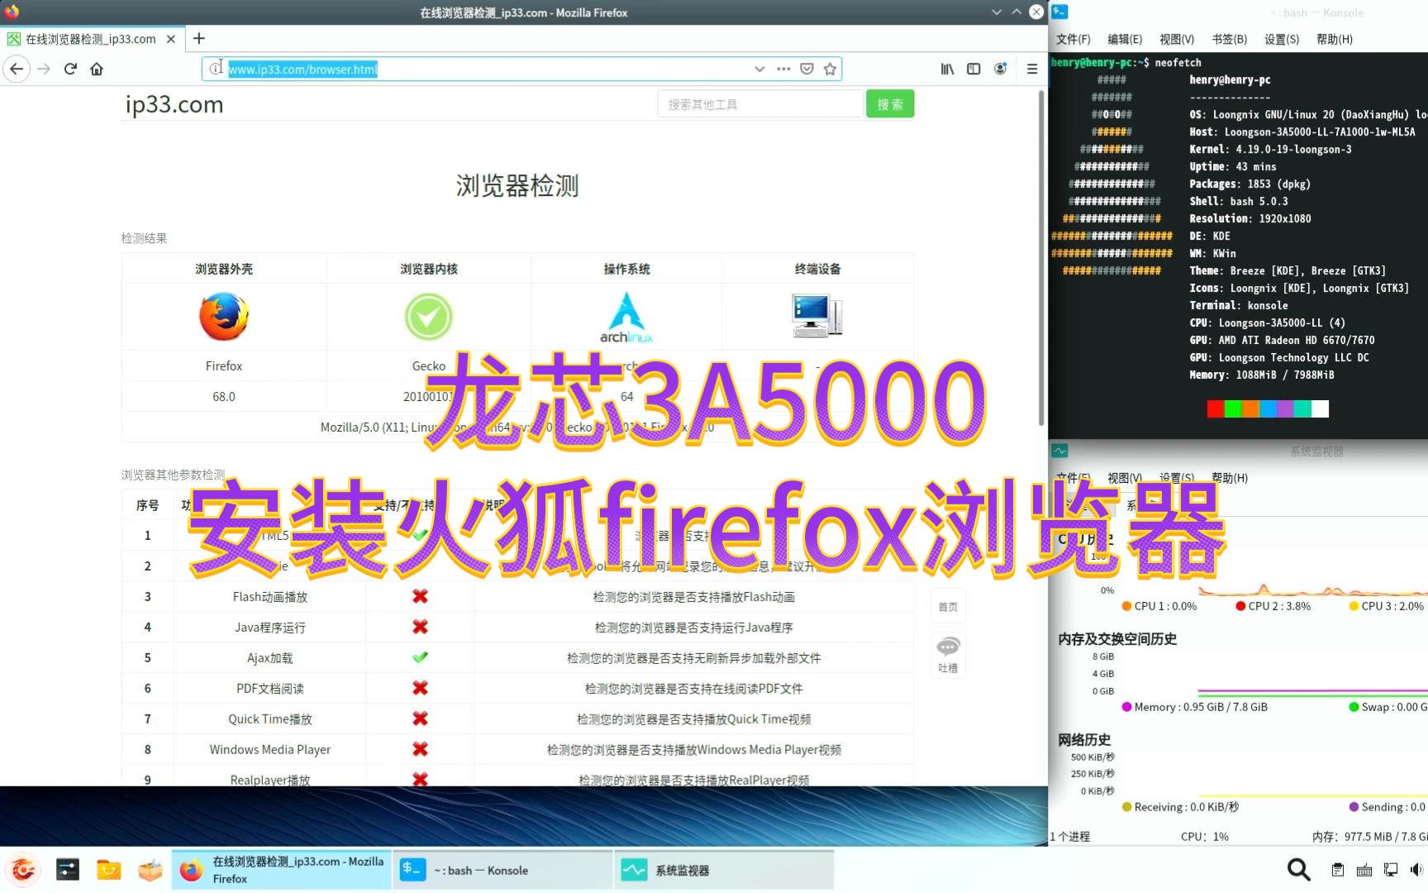Click the 首页 side button
This screenshot has width=1428, height=893.
pos(948,607)
